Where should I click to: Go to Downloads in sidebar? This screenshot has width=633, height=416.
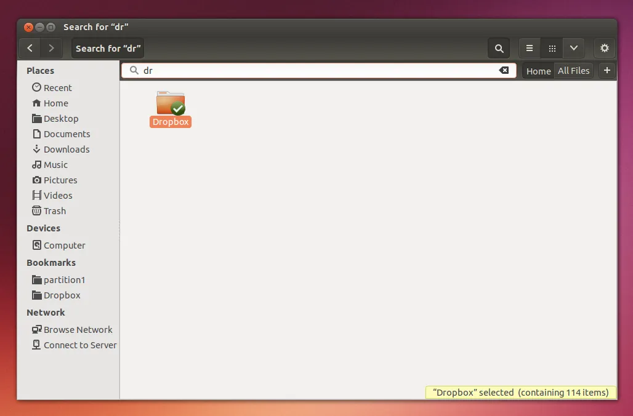pos(66,150)
